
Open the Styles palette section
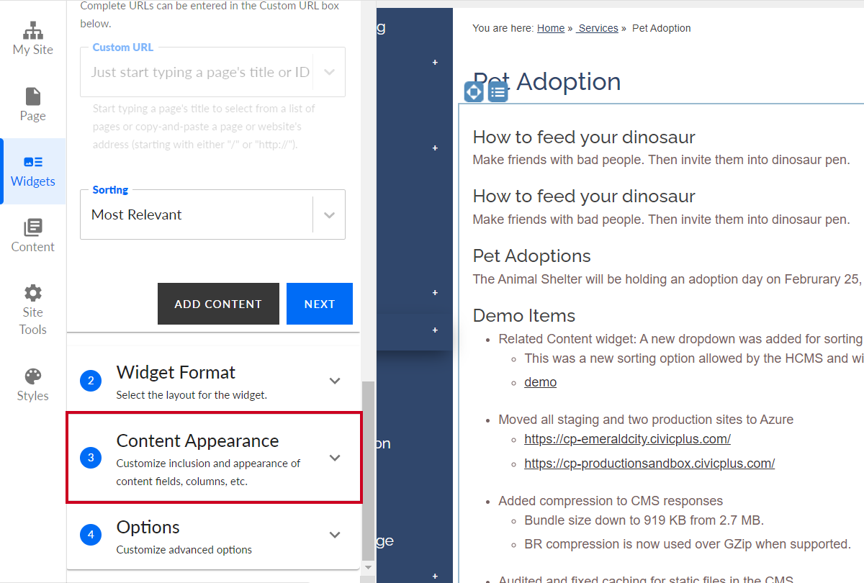point(33,386)
